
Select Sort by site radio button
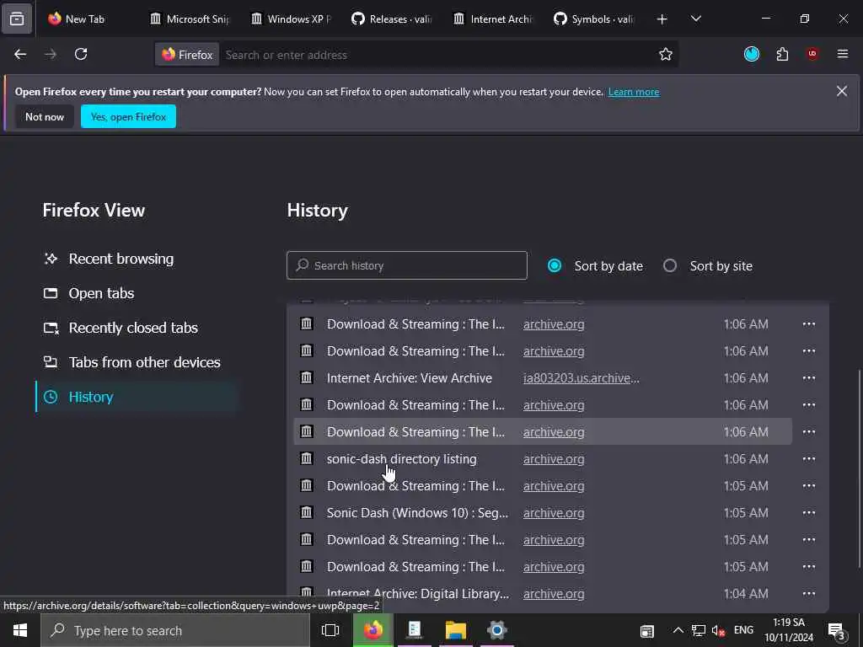coord(670,265)
